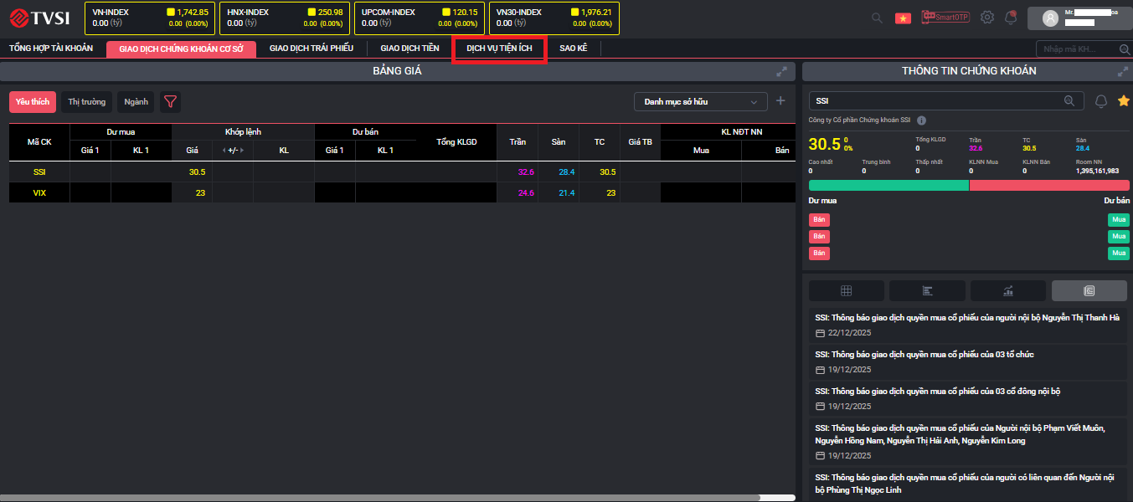This screenshot has height=502, width=1133.
Task: Open the notifications bell in top bar
Action: pyautogui.click(x=1012, y=18)
